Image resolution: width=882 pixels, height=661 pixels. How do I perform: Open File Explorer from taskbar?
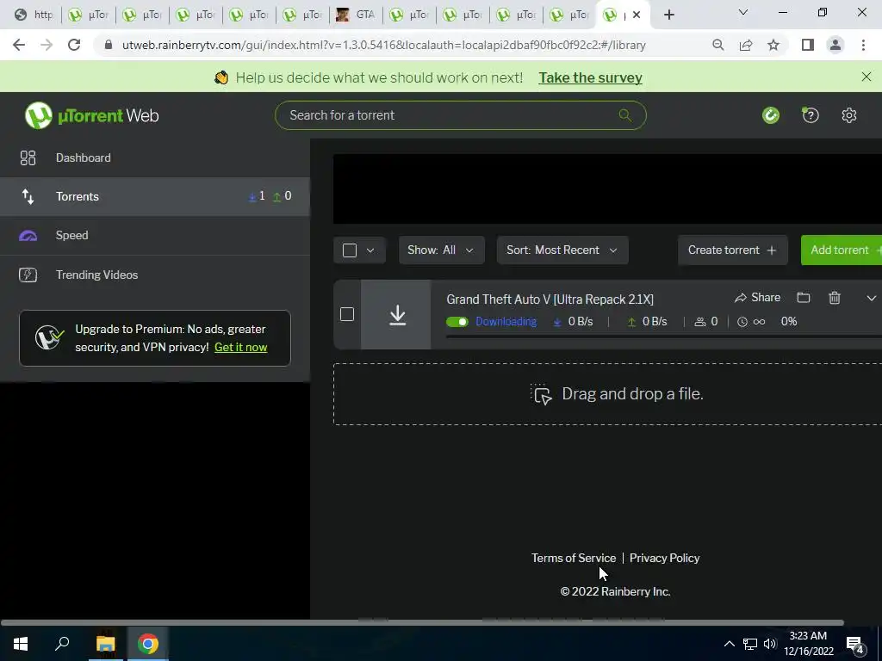coord(105,644)
